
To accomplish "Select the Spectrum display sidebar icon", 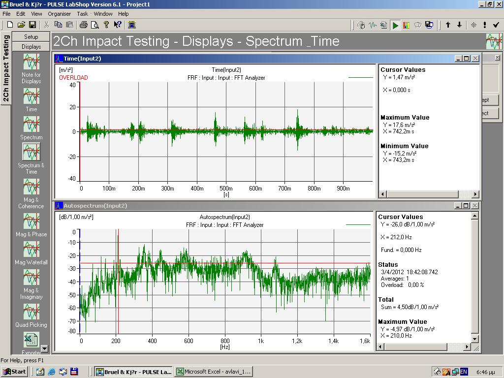I will 31,124.
